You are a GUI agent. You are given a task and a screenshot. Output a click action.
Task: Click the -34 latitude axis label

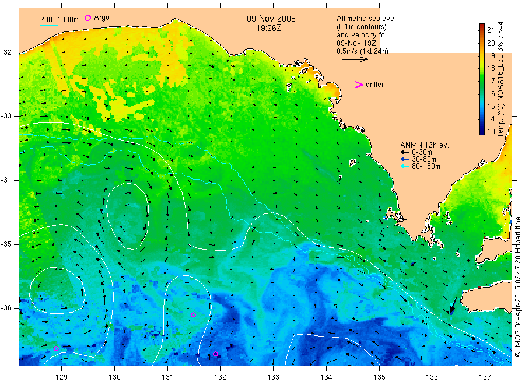click(x=6, y=180)
